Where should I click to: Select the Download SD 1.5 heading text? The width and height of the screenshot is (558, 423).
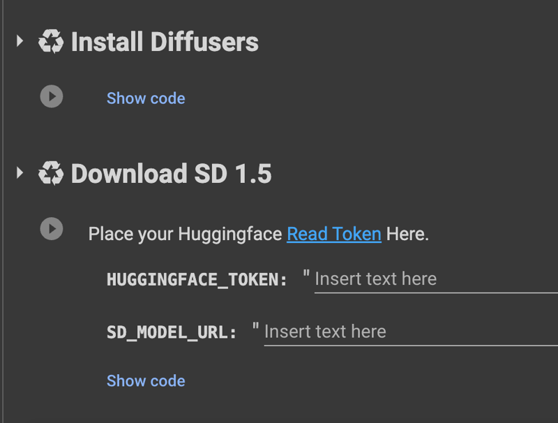click(x=171, y=174)
